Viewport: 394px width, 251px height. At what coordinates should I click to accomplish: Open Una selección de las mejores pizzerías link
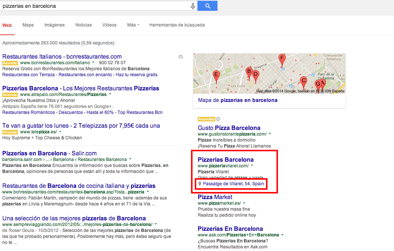pos(74,218)
